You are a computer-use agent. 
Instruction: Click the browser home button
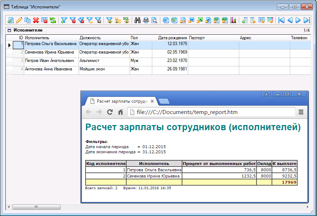coord(120,112)
